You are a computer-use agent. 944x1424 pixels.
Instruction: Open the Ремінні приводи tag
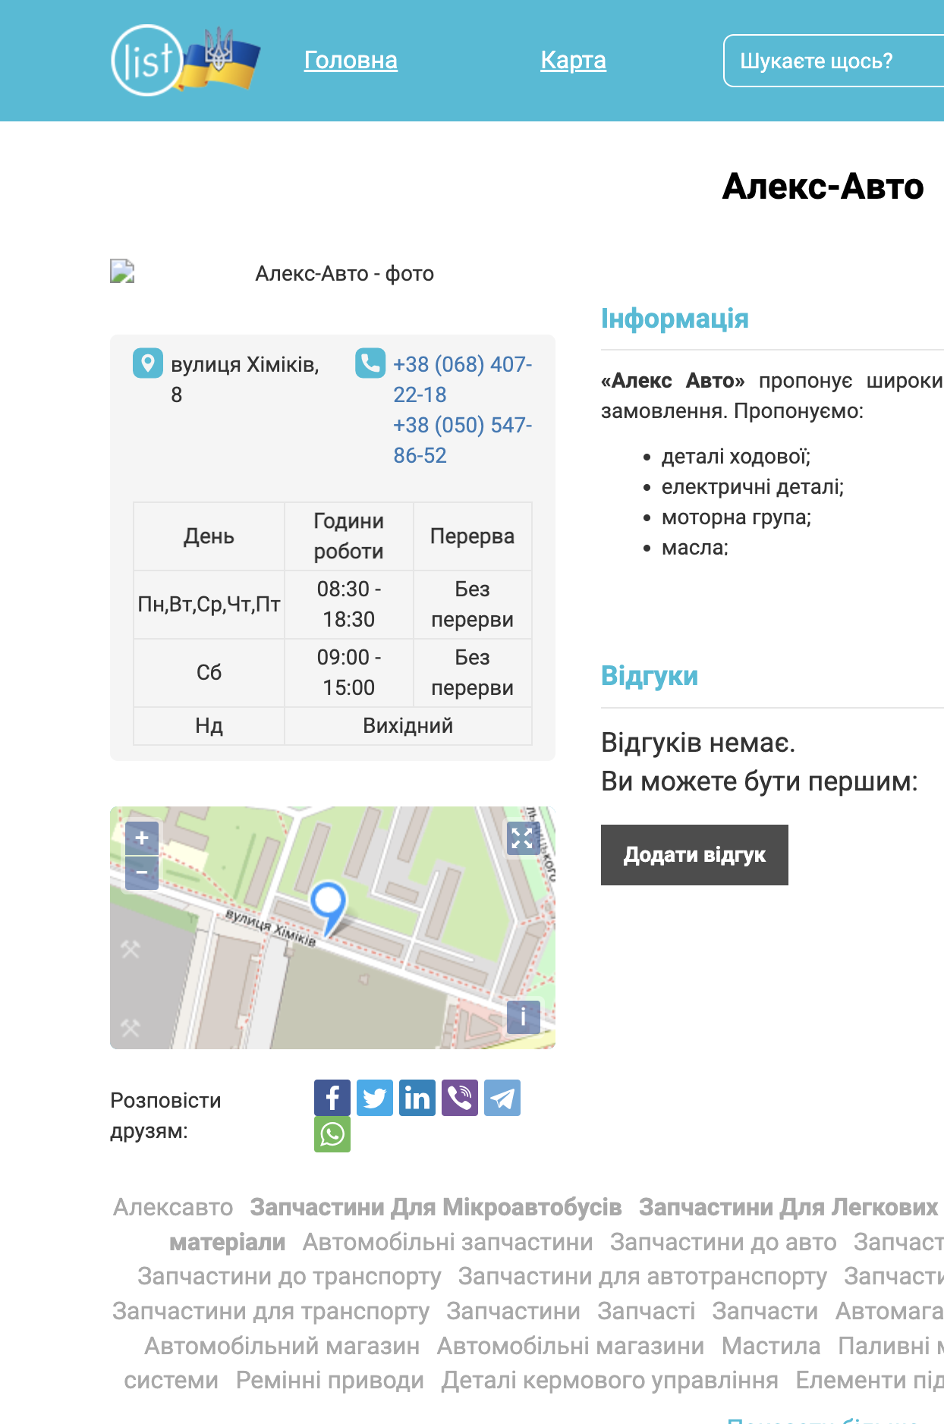(x=330, y=1380)
